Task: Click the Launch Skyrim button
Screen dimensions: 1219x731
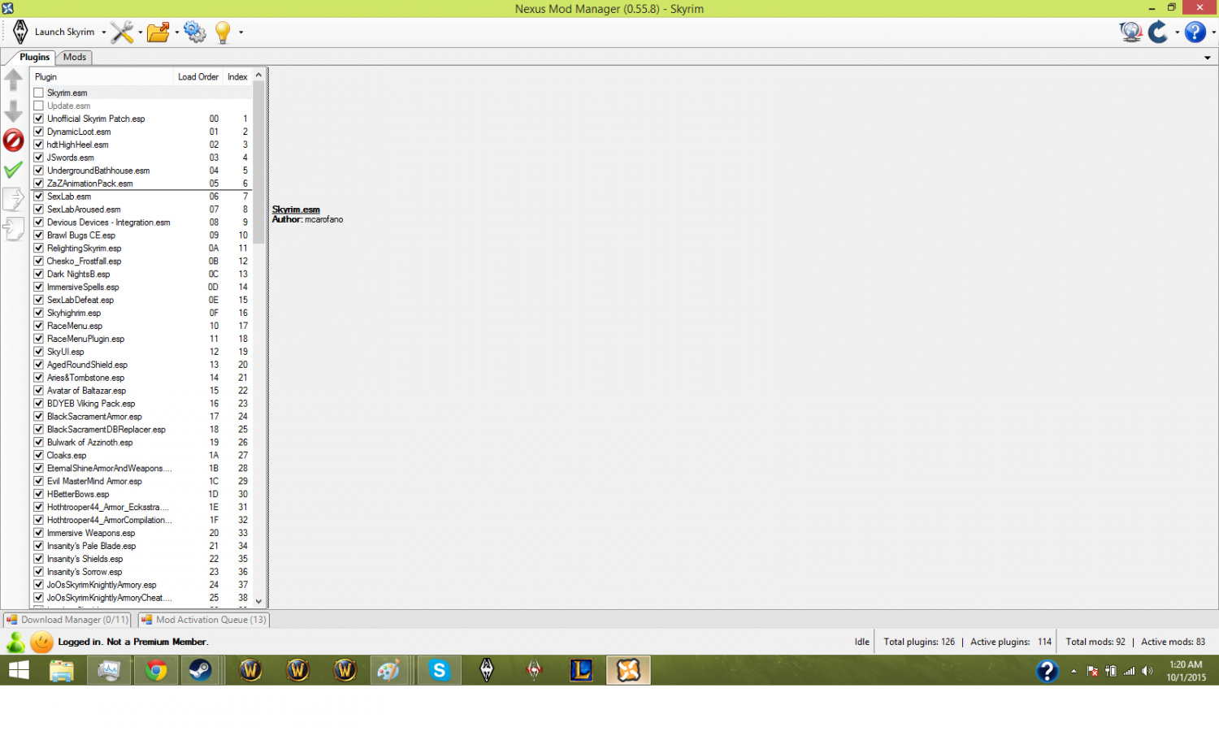Action: [55, 32]
